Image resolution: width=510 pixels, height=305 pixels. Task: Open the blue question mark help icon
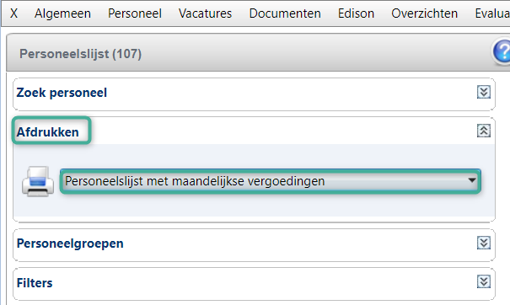pyautogui.click(x=502, y=51)
